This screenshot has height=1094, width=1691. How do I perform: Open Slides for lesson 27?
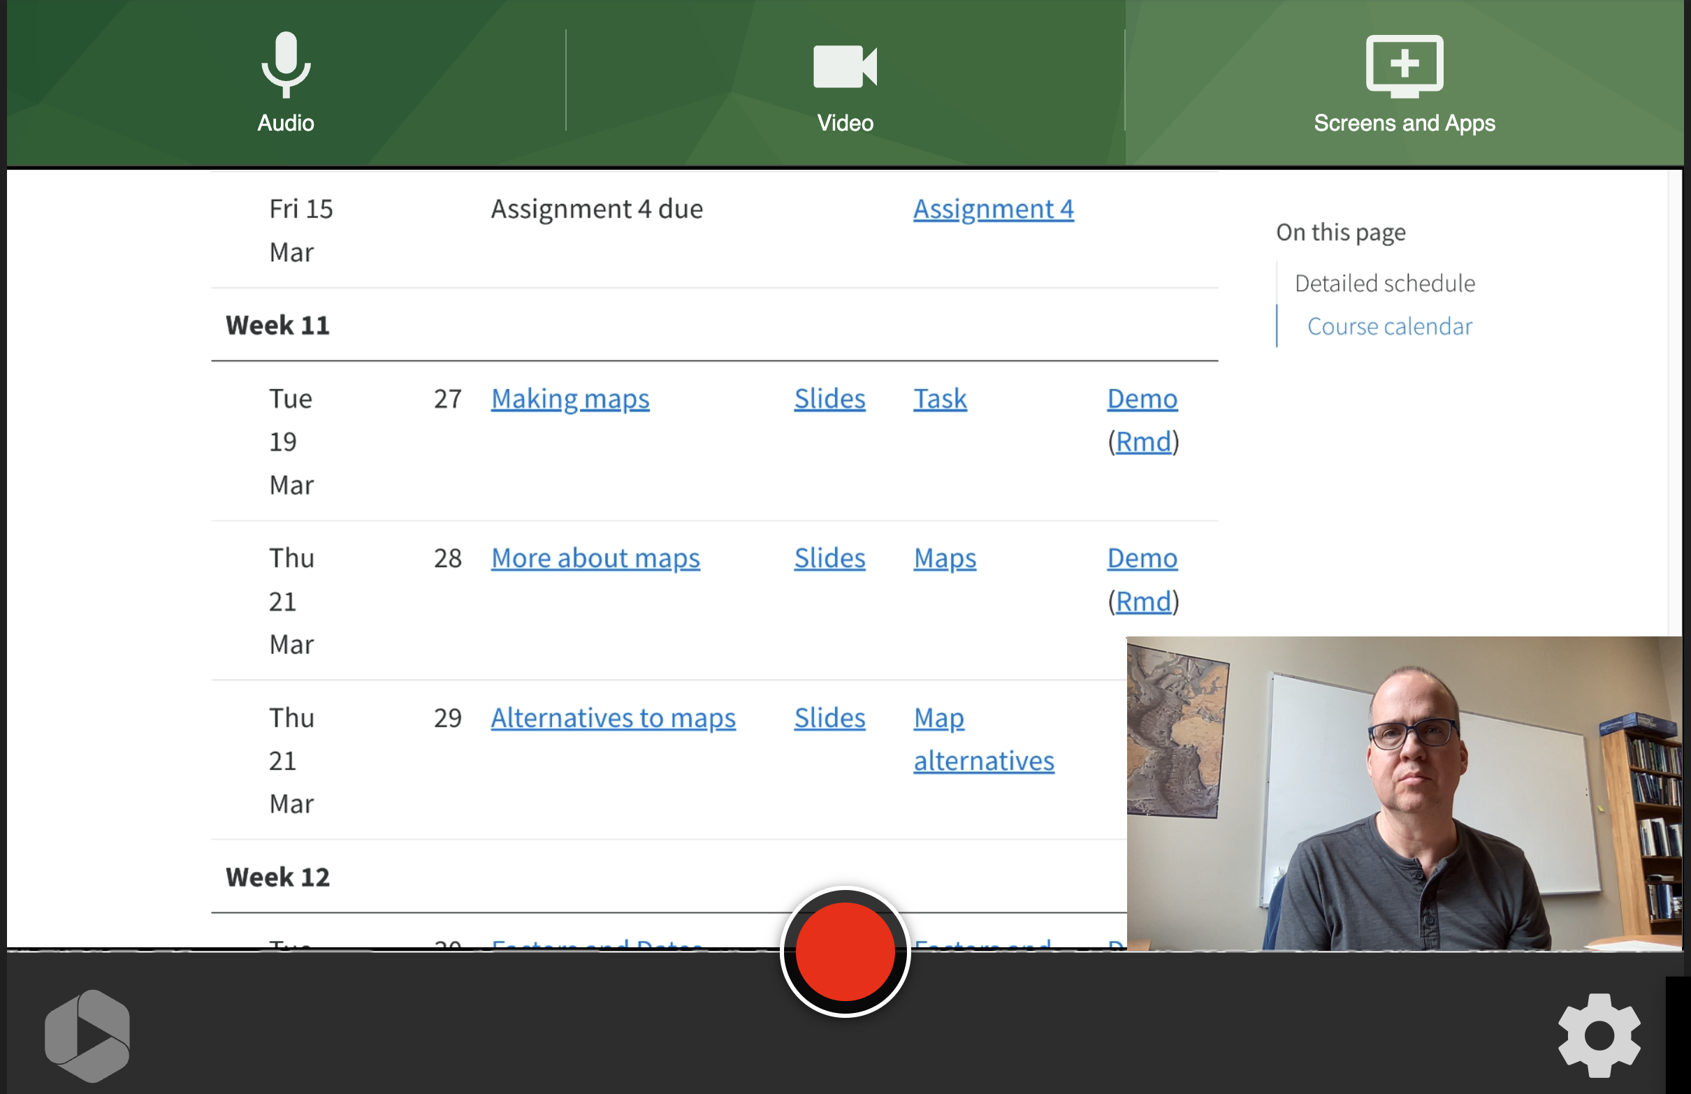pos(829,398)
